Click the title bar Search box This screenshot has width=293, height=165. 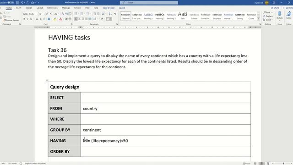coord(149,3)
